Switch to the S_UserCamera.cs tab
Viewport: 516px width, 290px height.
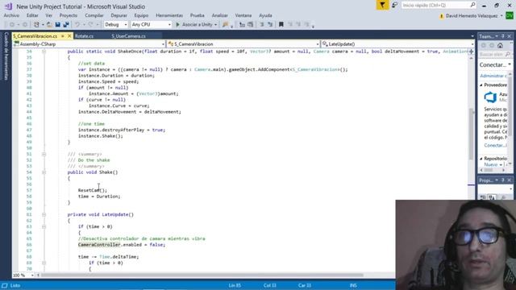click(x=128, y=36)
